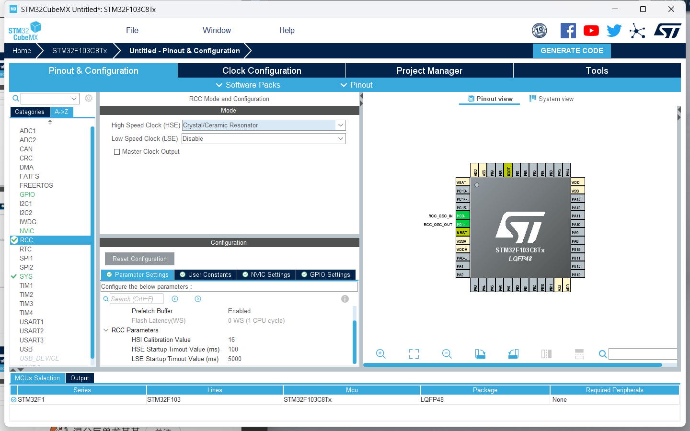The width and height of the screenshot is (690, 431).
Task: Click the parameter list vertical scrollbar
Action: [x=355, y=342]
